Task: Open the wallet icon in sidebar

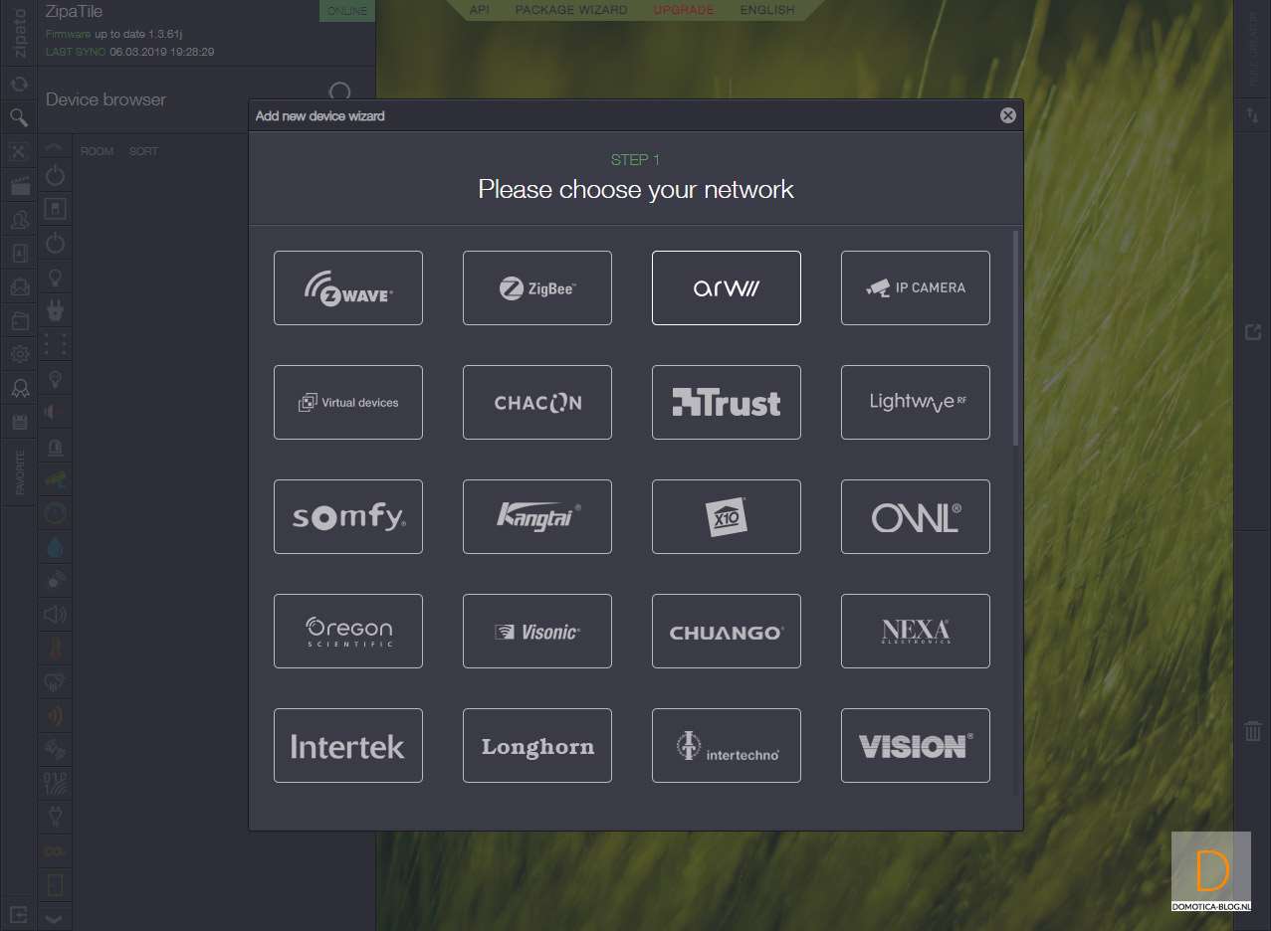Action: tap(19, 321)
